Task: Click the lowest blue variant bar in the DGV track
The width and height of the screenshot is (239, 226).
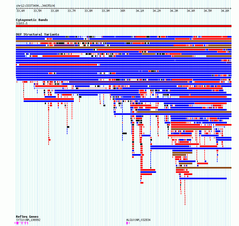Action: (x=203, y=178)
